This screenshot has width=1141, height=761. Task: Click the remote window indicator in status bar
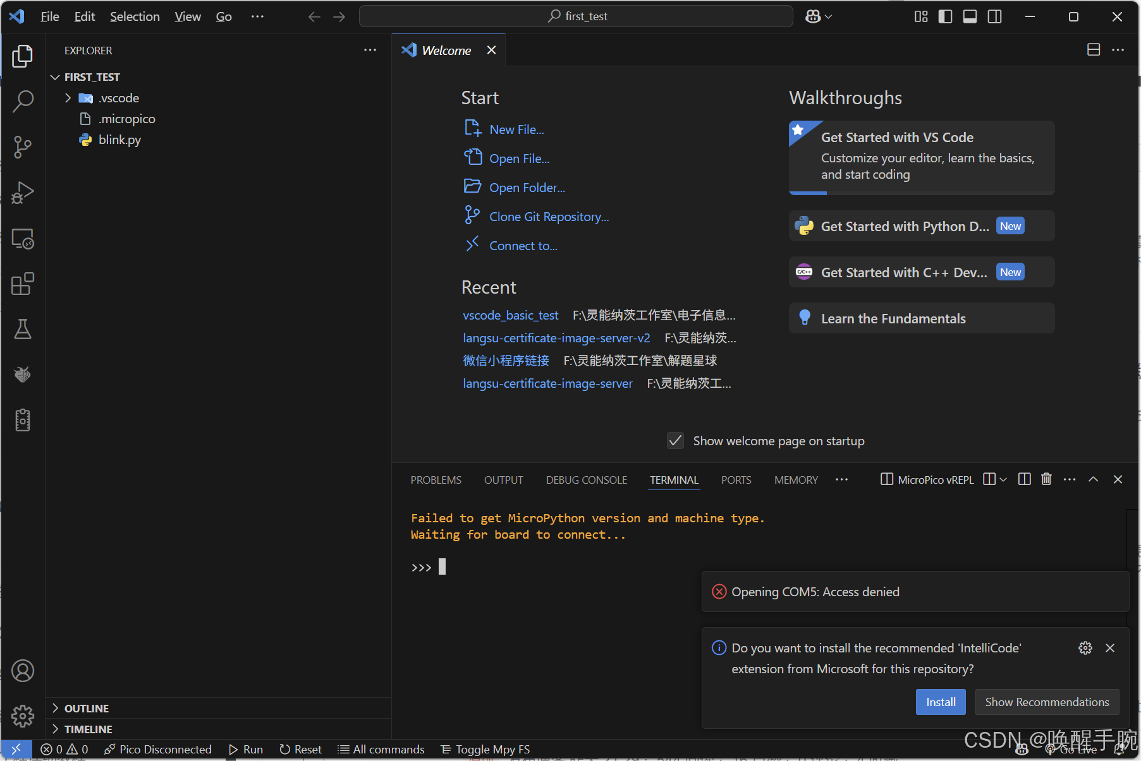[x=16, y=749]
